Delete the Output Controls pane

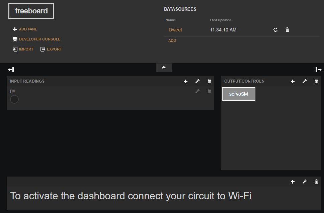coord(317,81)
